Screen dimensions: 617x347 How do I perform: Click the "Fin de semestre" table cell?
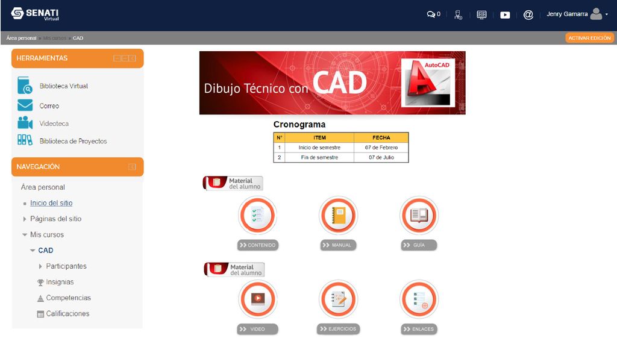(x=319, y=157)
